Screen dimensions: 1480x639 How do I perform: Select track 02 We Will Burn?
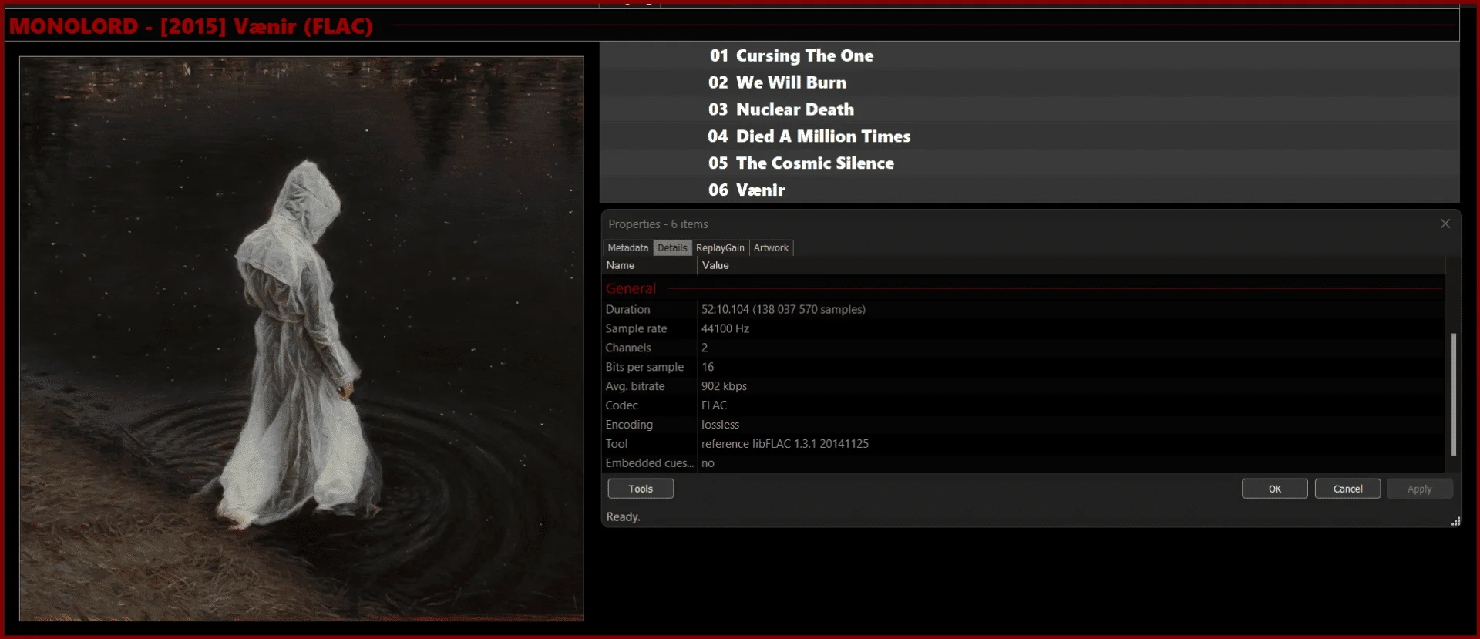1029,82
